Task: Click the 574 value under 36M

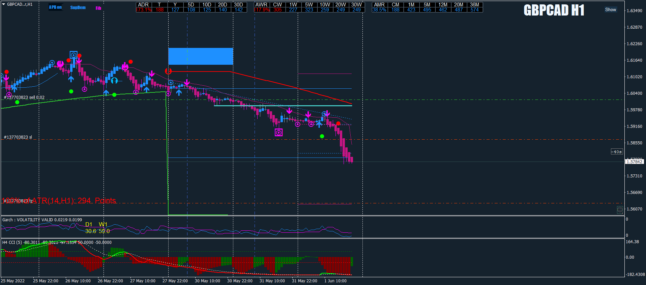Action: coord(475,10)
